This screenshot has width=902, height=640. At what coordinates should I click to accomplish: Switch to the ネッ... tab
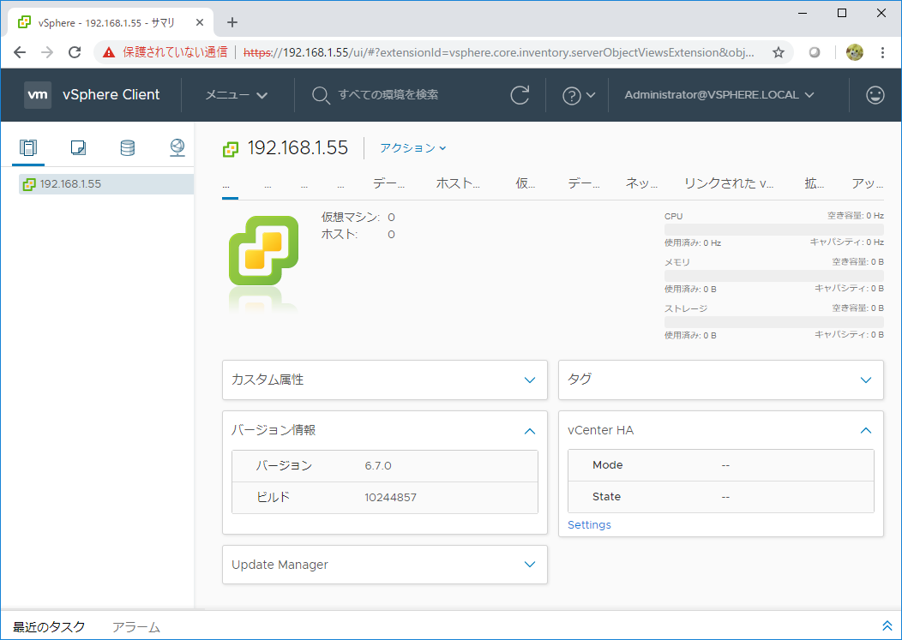[641, 184]
